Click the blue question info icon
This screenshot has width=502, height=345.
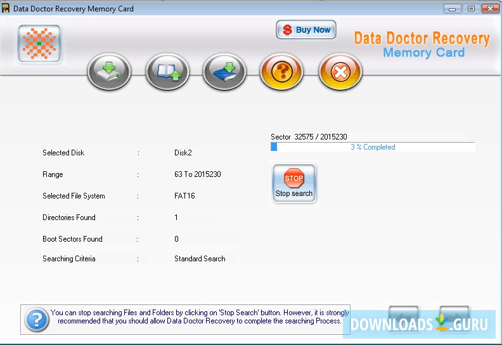click(x=37, y=320)
